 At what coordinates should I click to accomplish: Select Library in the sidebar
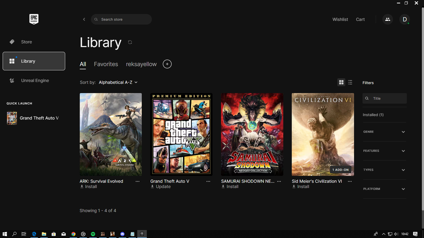tap(34, 61)
